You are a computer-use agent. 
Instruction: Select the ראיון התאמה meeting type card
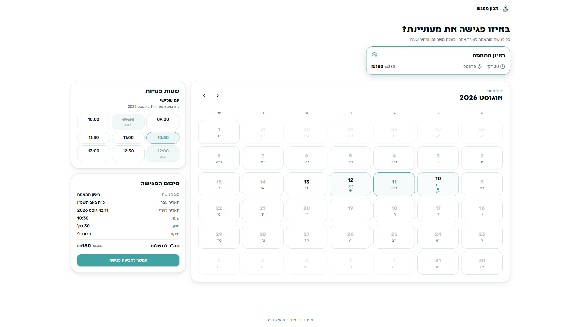point(438,61)
